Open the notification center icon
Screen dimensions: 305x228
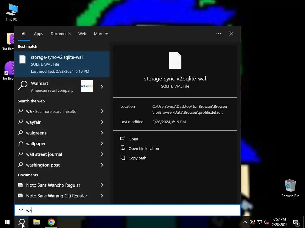coord(295,222)
